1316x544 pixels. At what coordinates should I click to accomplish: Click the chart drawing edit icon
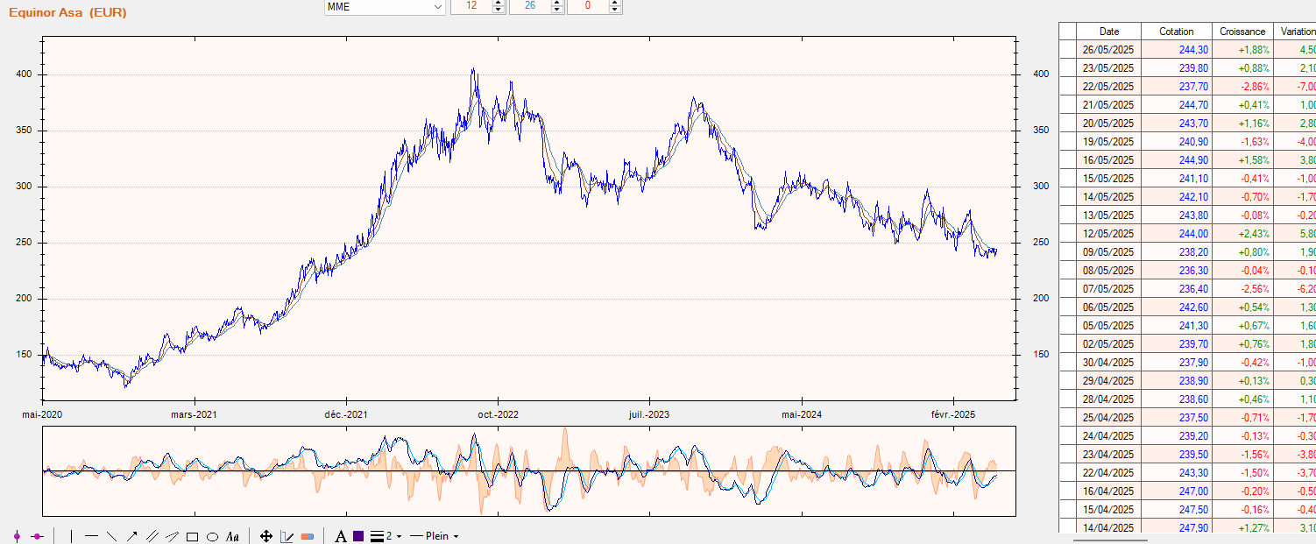[x=287, y=536]
